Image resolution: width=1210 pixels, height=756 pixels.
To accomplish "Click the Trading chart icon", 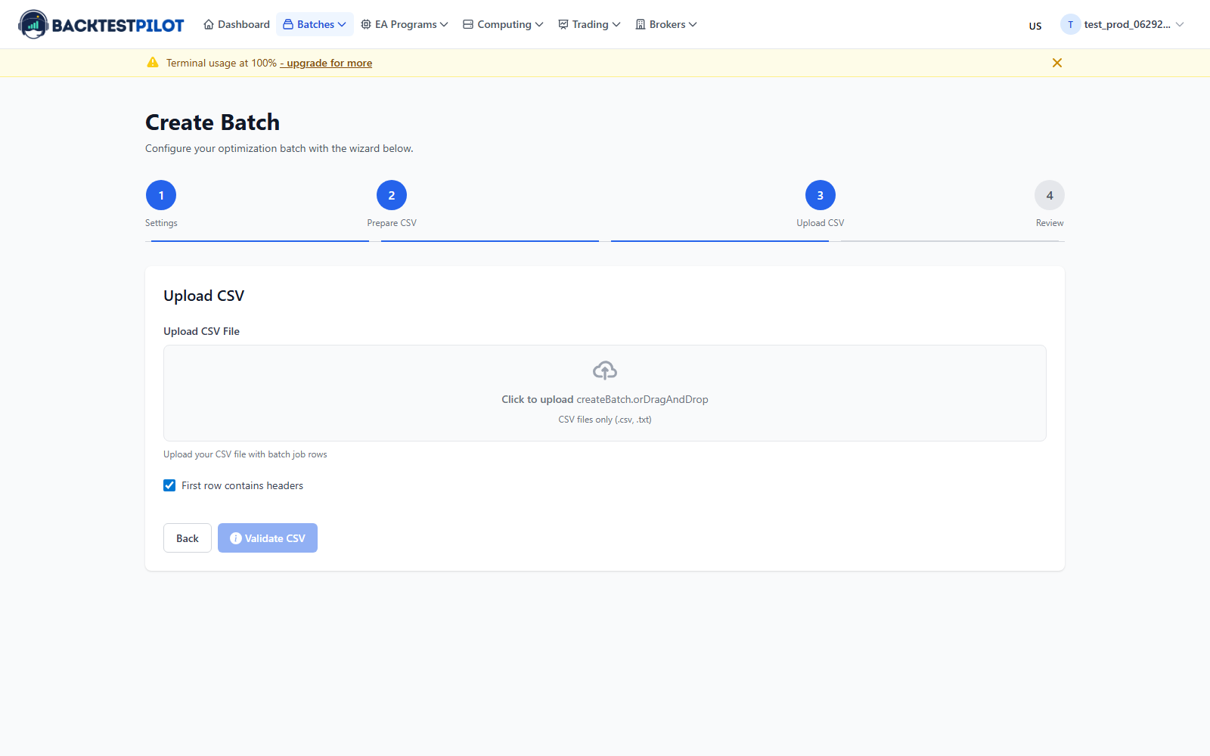I will tap(563, 24).
